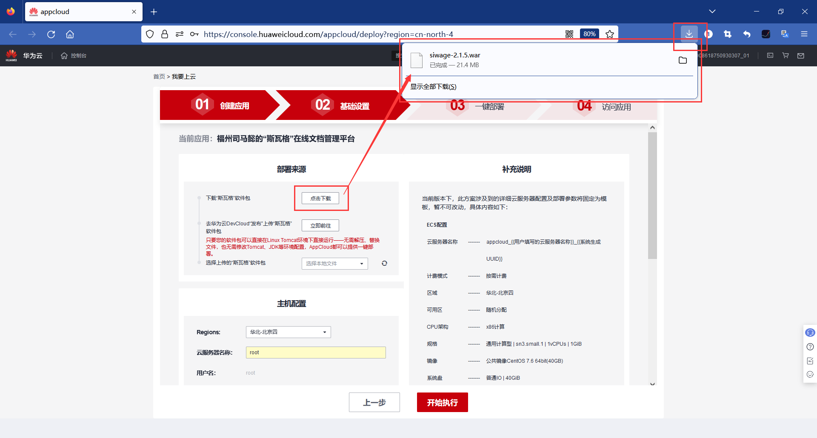Open the Firefox application menu
Viewport: 817px width, 438px height.
pos(804,34)
